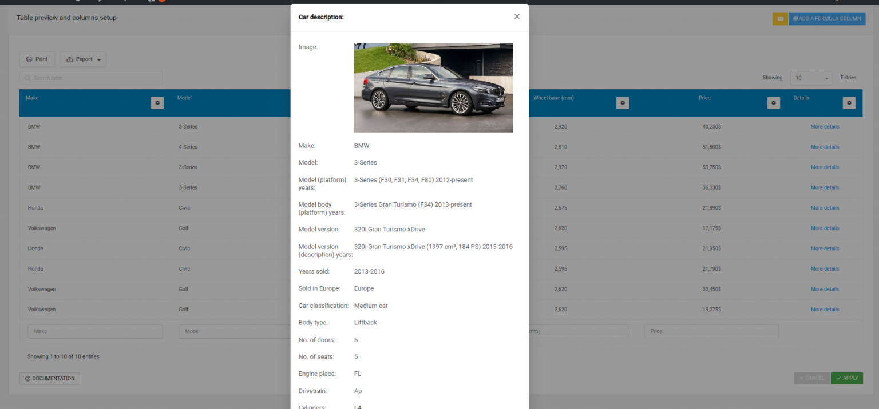The image size is (879, 409).
Task: Open settings gear on the Price column
Action: 773,103
